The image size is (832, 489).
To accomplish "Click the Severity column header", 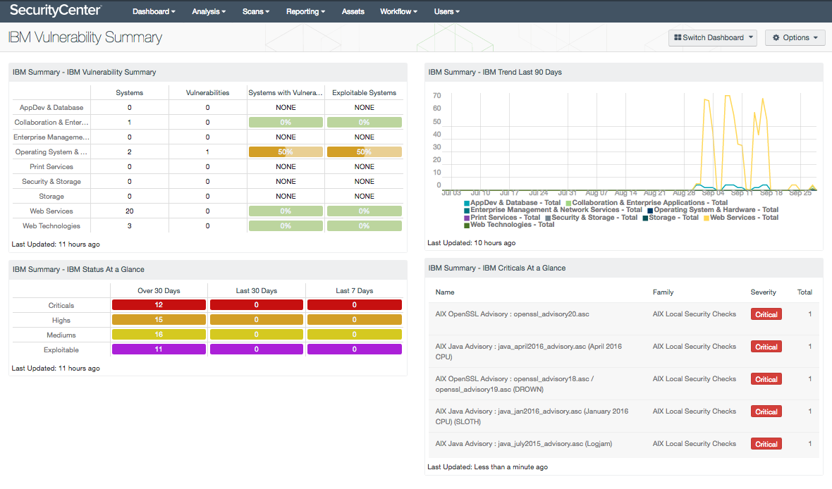I will click(x=763, y=292).
